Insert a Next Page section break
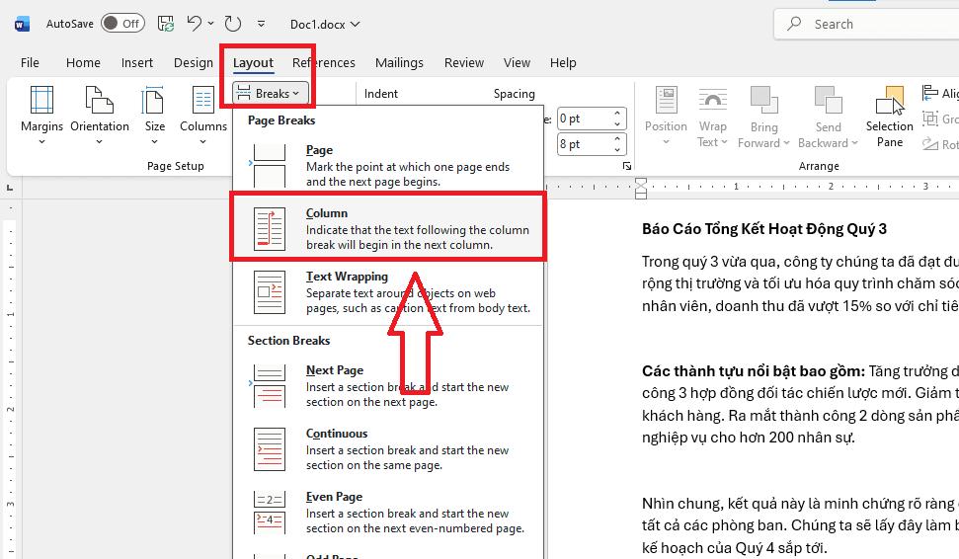The width and height of the screenshot is (959, 559). [x=388, y=385]
